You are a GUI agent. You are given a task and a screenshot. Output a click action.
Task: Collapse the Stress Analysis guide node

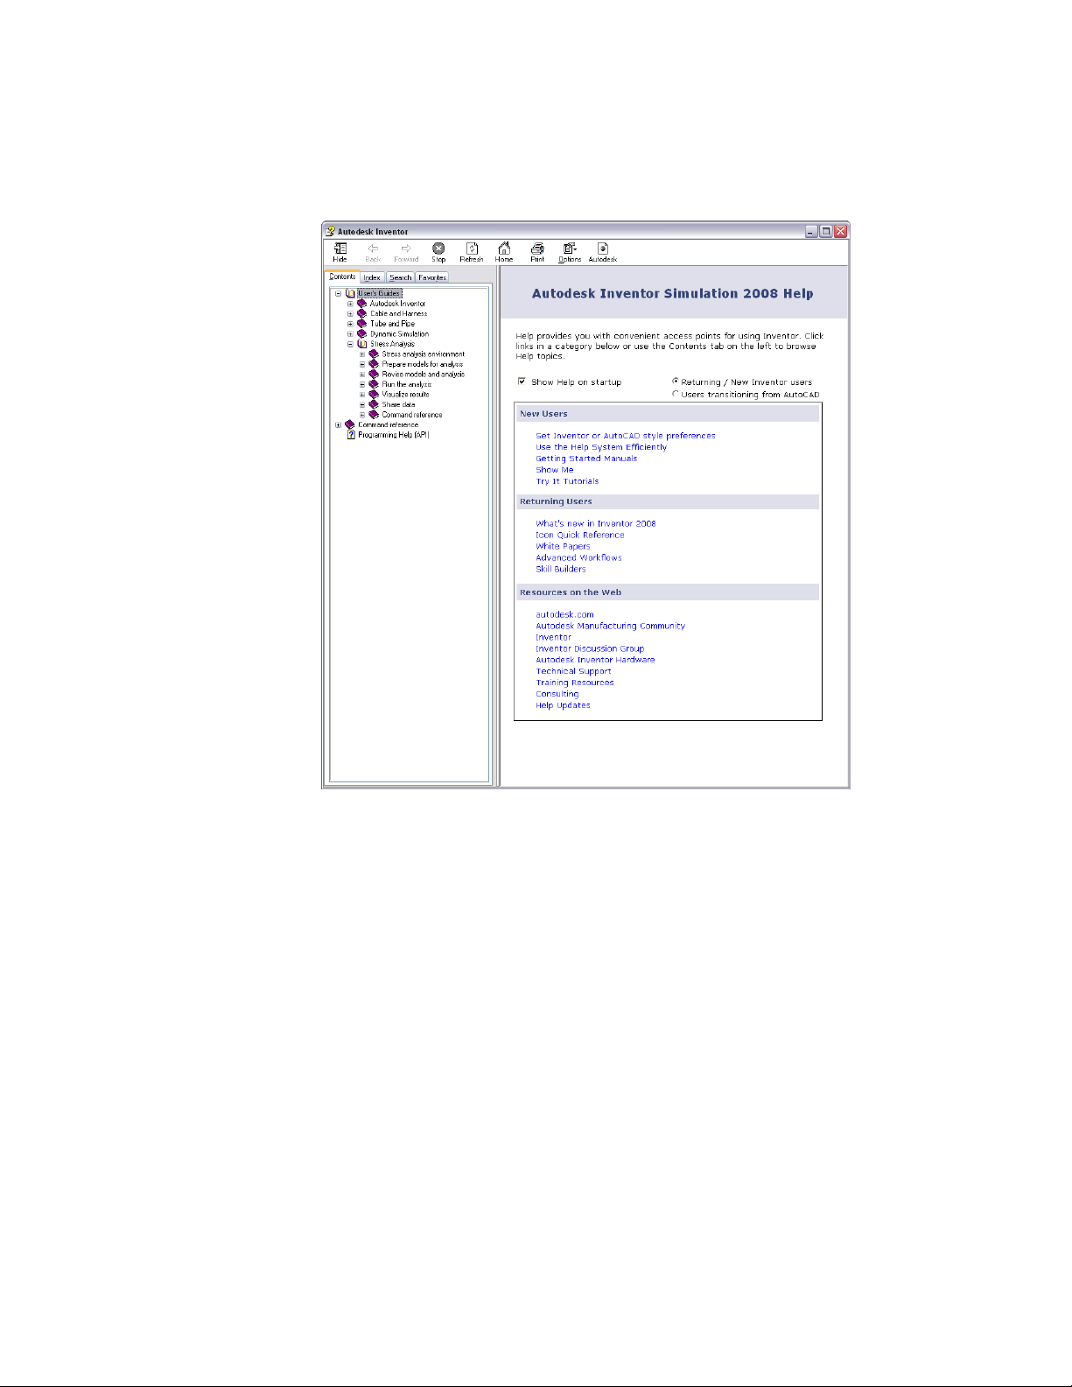coord(350,344)
